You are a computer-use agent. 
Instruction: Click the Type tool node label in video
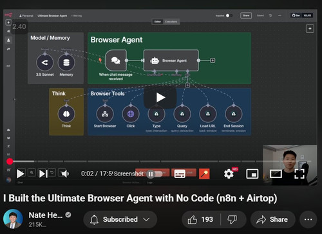click(x=156, y=126)
